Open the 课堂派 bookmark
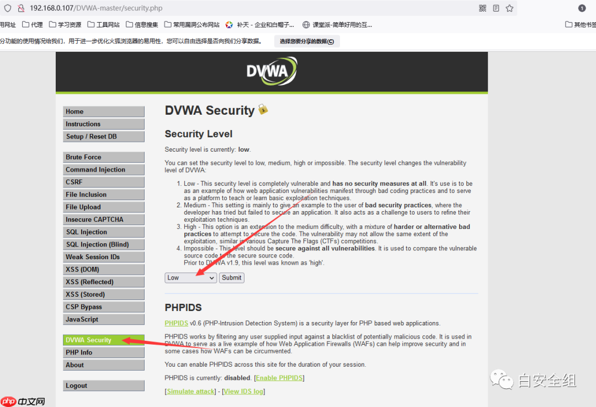The height and width of the screenshot is (407, 596). pyautogui.click(x=337, y=25)
